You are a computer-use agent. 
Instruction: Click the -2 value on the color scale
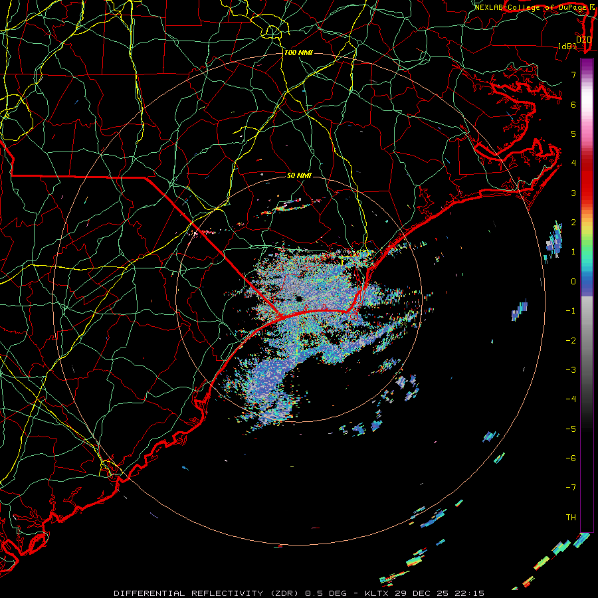571,341
